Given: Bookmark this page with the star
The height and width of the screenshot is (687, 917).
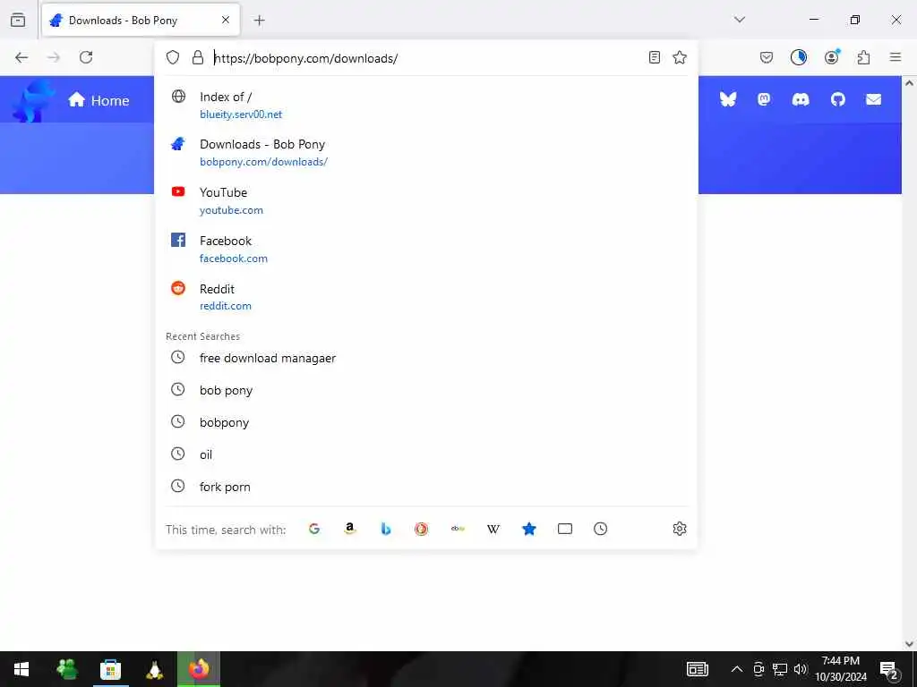Looking at the screenshot, I should (x=680, y=57).
